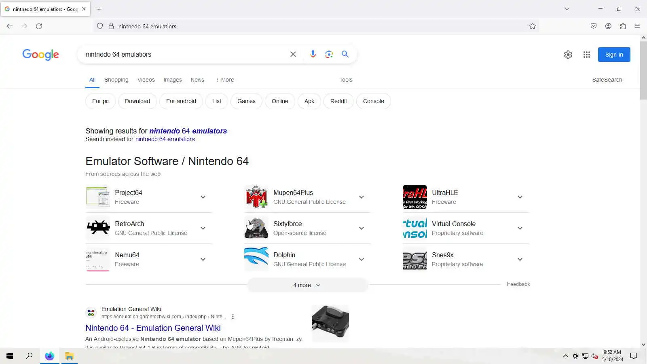Click the blue search magnifier icon
This screenshot has width=647, height=364.
click(x=345, y=54)
